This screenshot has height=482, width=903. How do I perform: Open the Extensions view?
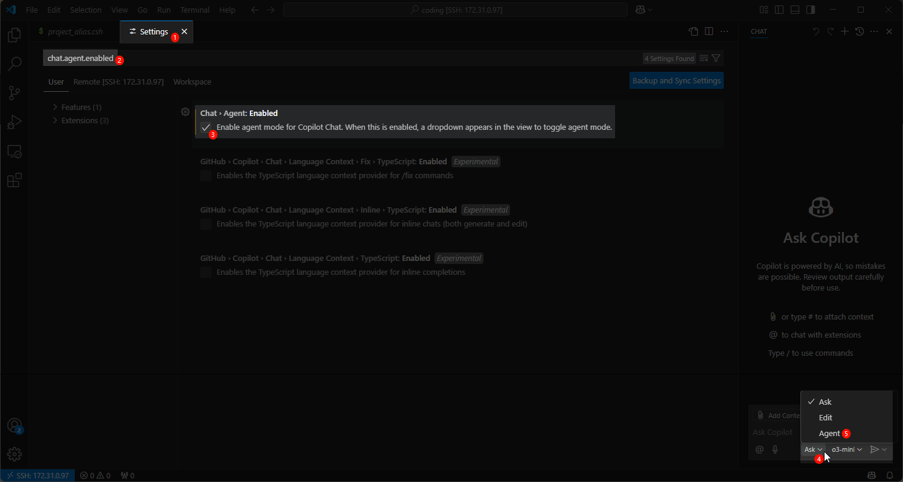[14, 181]
